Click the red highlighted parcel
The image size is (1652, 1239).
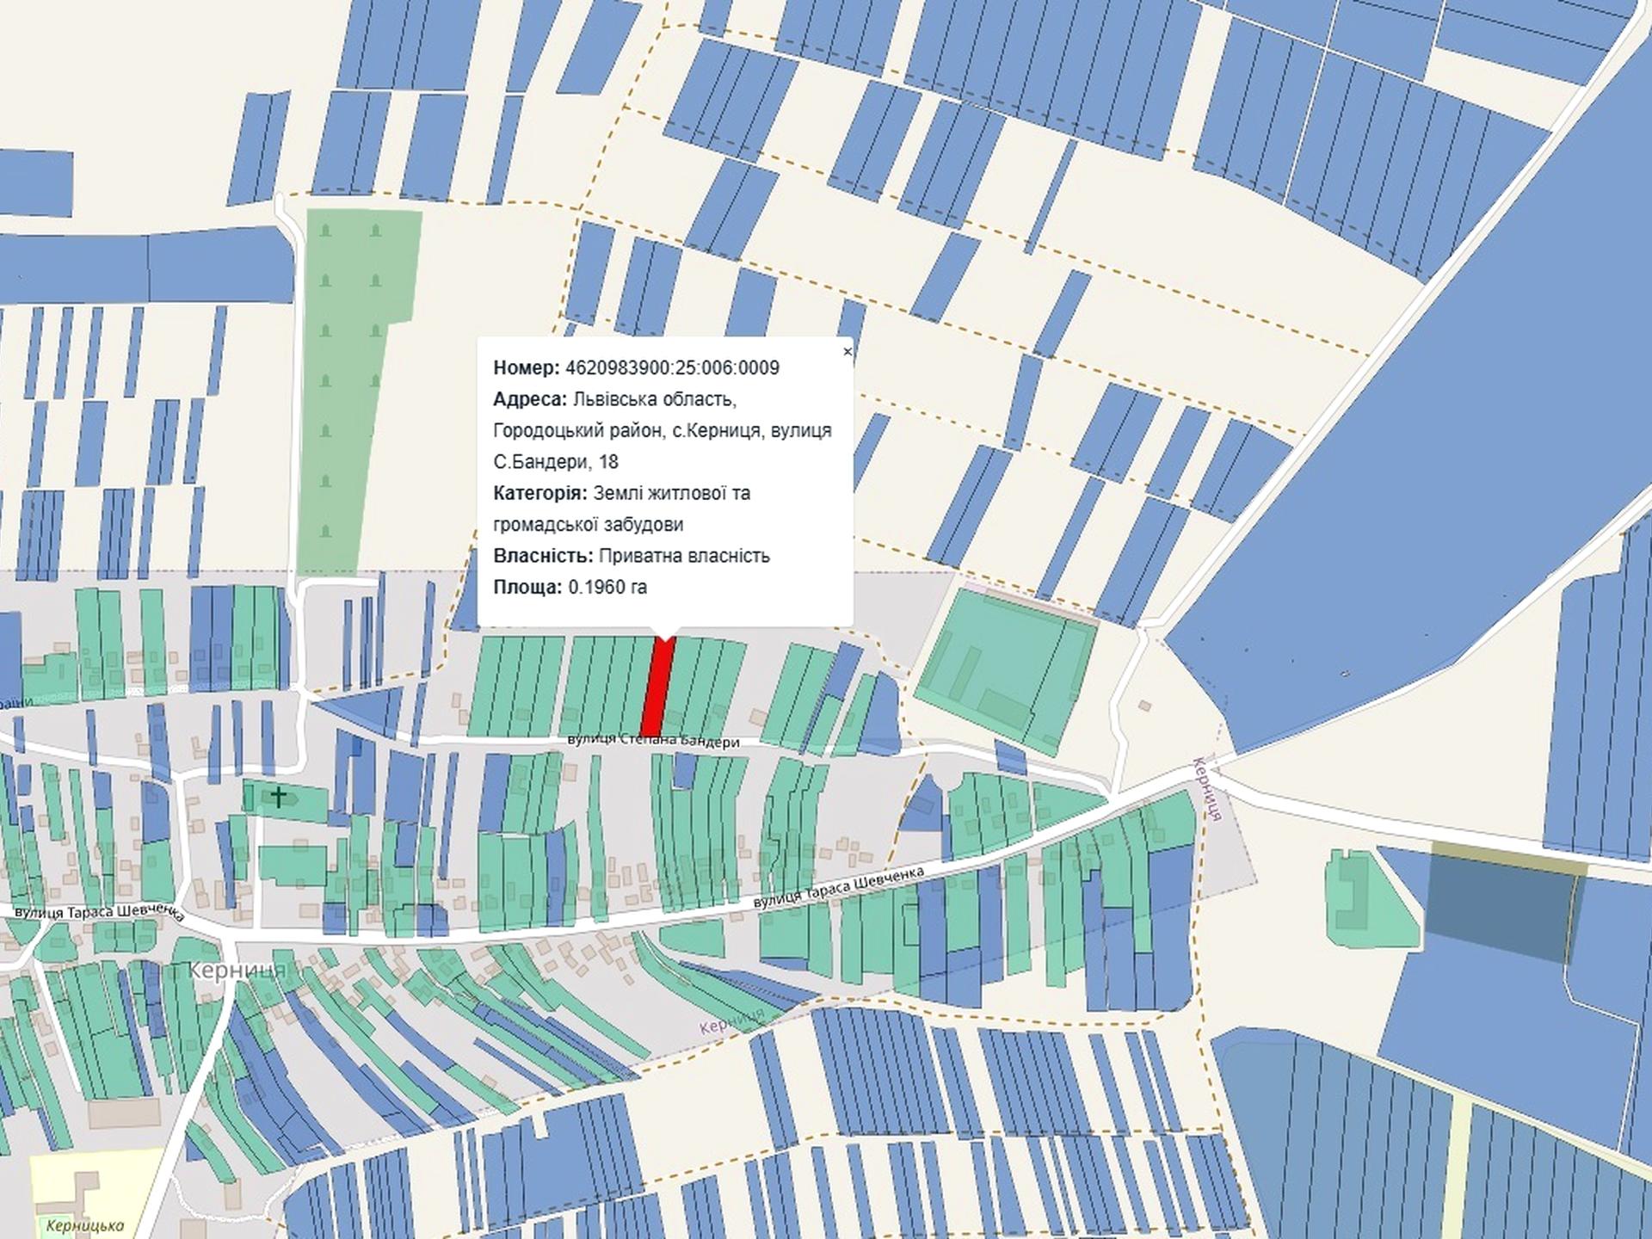pos(658,688)
